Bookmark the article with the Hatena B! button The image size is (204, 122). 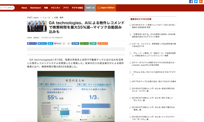tap(50, 43)
